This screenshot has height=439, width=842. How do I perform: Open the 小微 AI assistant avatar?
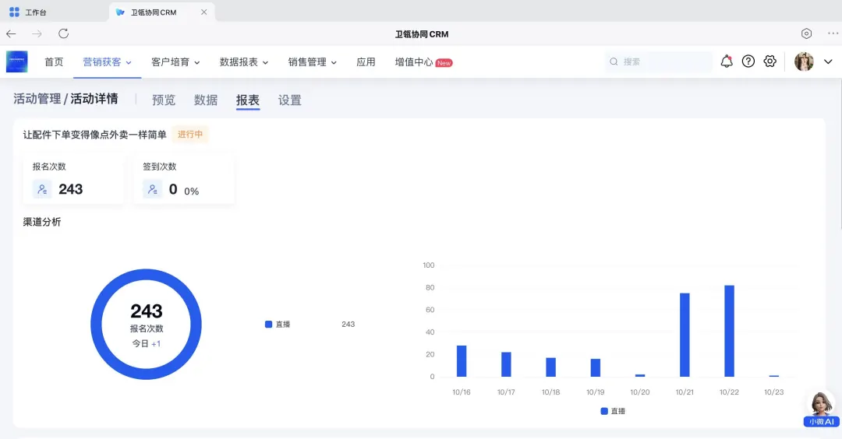coord(821,409)
